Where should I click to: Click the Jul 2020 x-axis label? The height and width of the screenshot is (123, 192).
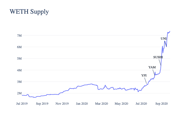click(x=141, y=104)
